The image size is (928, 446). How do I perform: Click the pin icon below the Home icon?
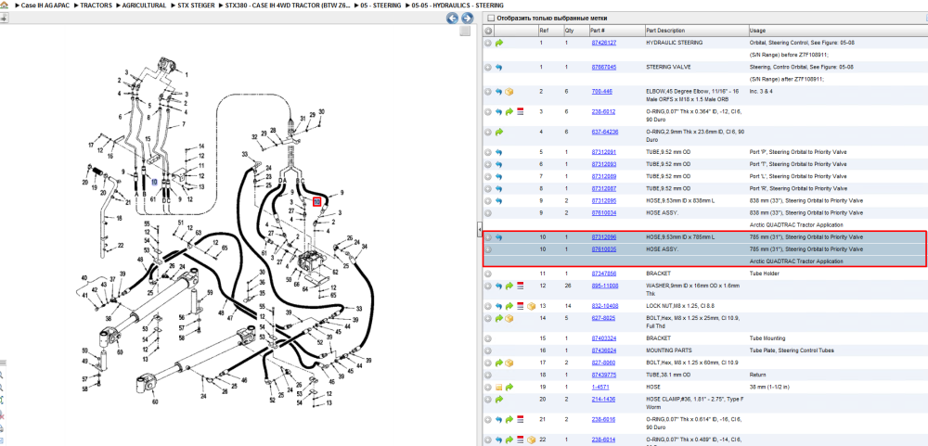click(x=4, y=18)
